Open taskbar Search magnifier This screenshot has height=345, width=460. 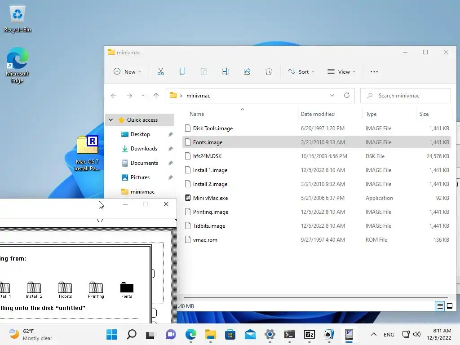click(x=132, y=334)
